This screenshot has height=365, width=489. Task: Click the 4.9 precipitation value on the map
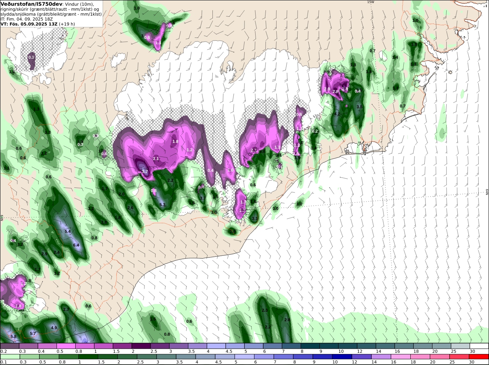54,328
